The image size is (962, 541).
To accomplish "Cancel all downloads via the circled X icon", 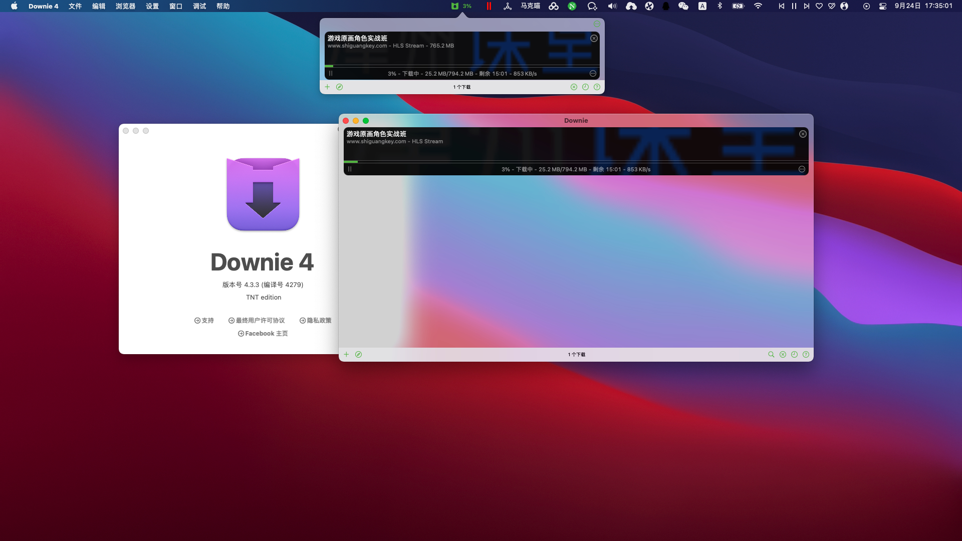I will pyautogui.click(x=783, y=354).
